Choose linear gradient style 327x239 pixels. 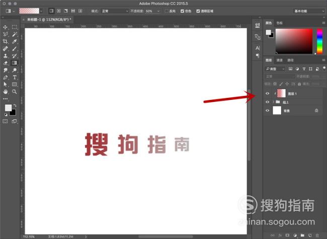[x=51, y=11]
